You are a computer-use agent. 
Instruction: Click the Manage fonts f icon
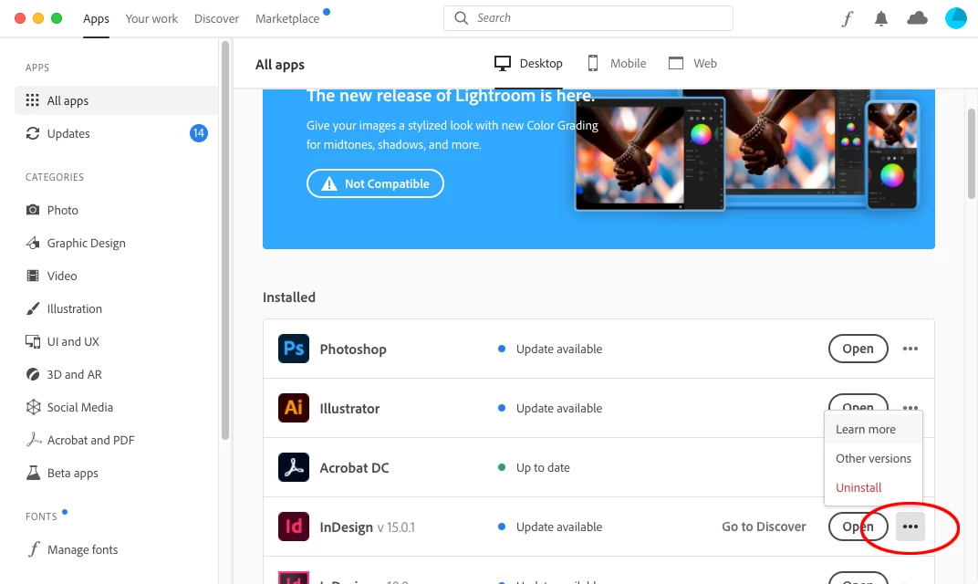click(34, 549)
